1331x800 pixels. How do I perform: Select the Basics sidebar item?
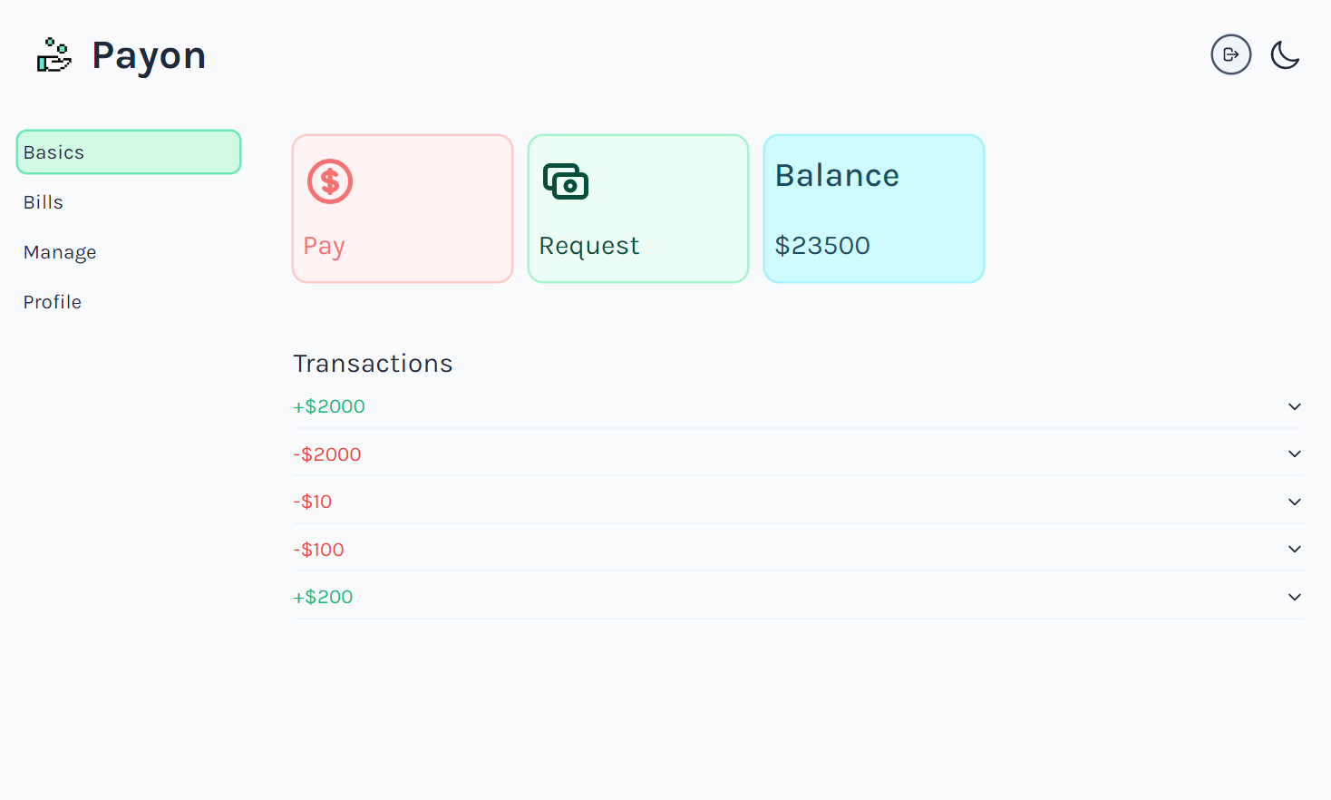[129, 152]
